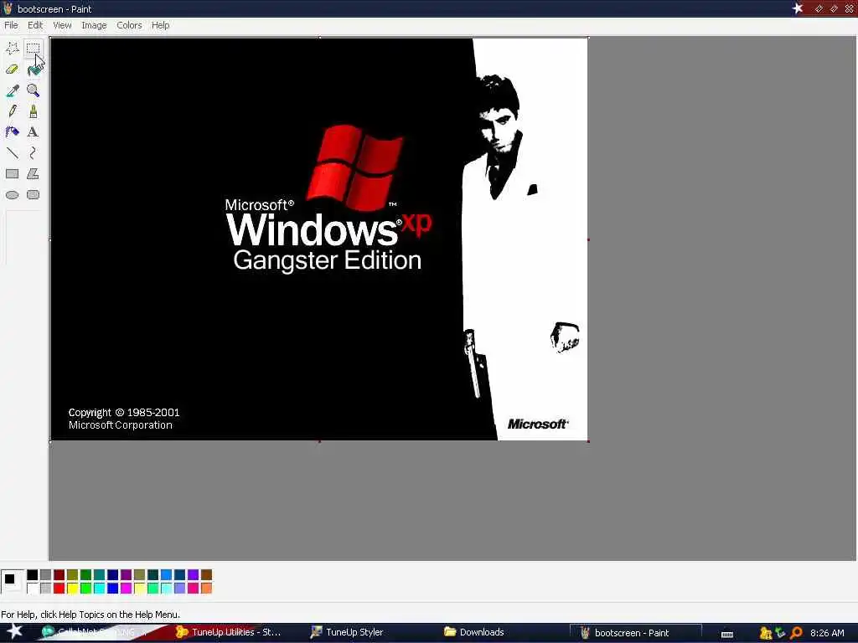The height and width of the screenshot is (643, 858).
Task: Click the Start star button on taskbar
Action: tap(15, 631)
